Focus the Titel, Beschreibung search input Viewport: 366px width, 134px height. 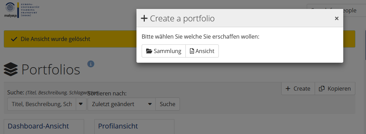[x=42, y=104]
